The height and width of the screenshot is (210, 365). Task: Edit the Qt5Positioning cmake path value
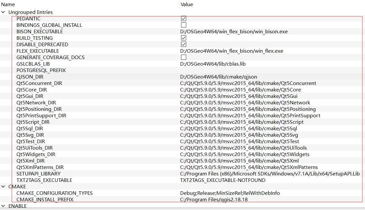[x=248, y=109]
